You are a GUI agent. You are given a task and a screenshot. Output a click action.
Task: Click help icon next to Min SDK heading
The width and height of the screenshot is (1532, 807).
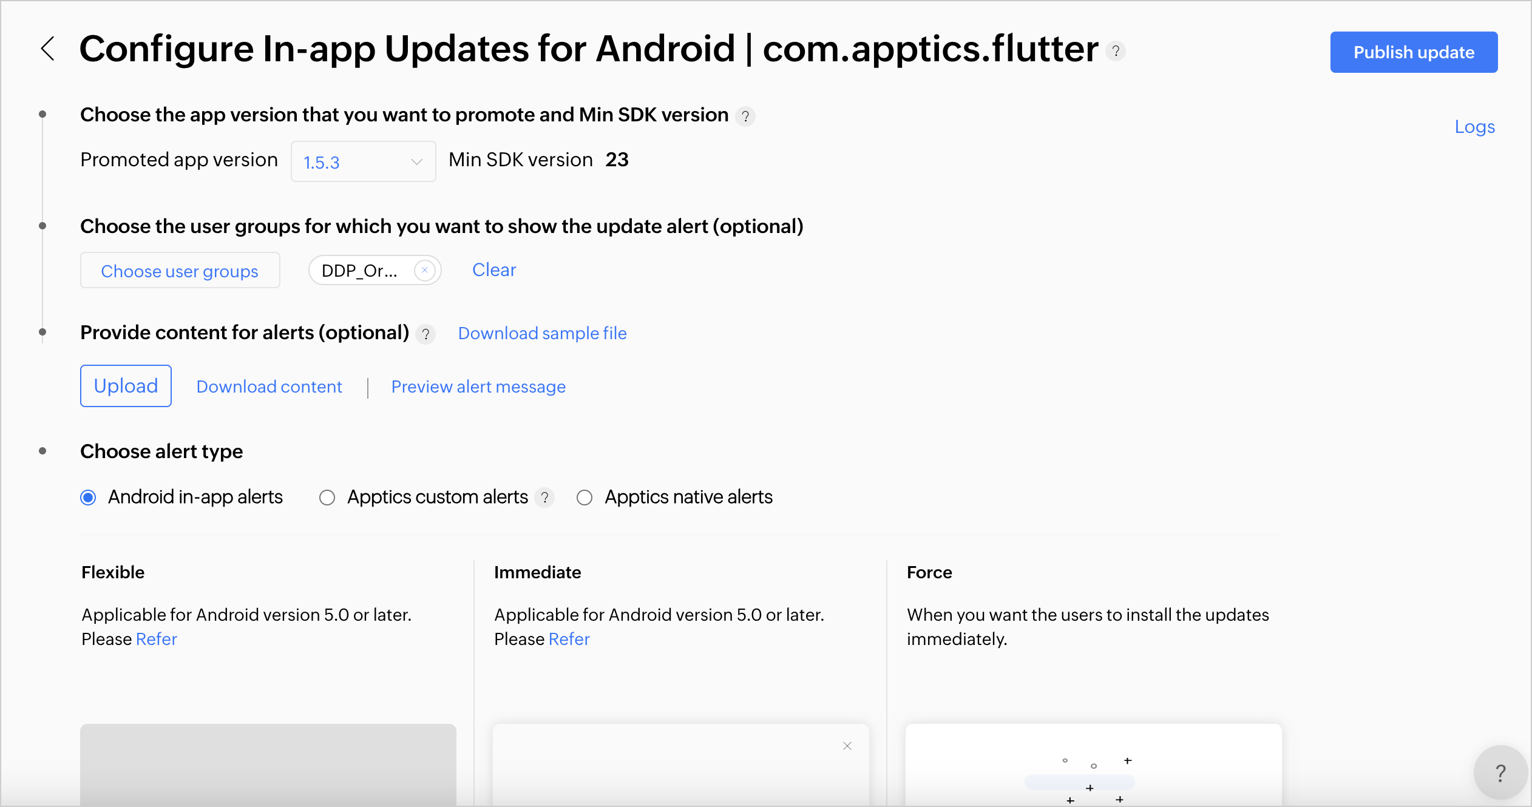click(745, 116)
